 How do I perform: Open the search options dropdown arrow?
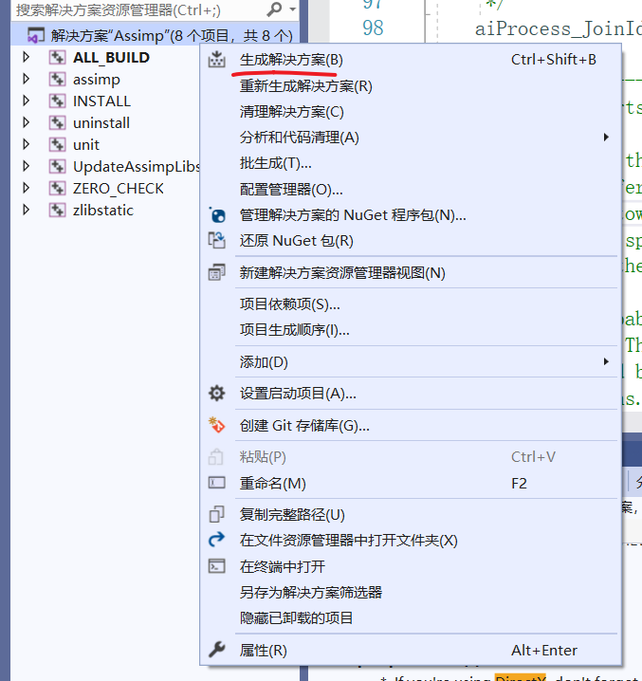click(x=292, y=9)
